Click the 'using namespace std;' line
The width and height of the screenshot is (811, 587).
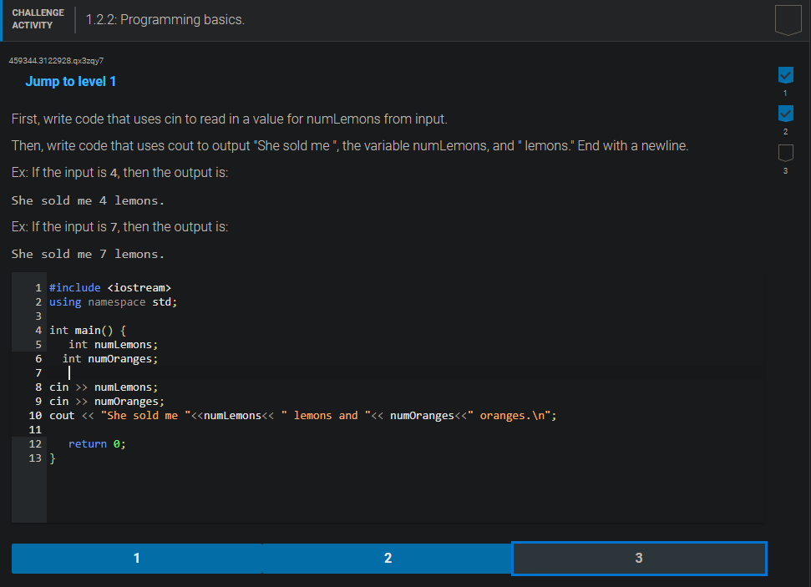(x=114, y=302)
